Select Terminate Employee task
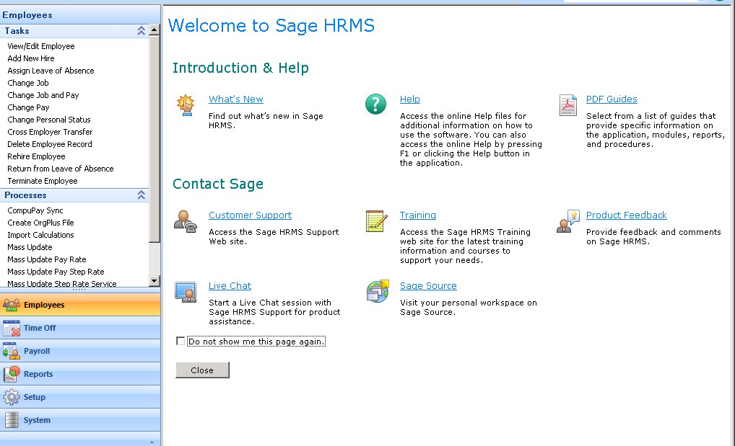Screen dimensions: 735x446 (42, 181)
